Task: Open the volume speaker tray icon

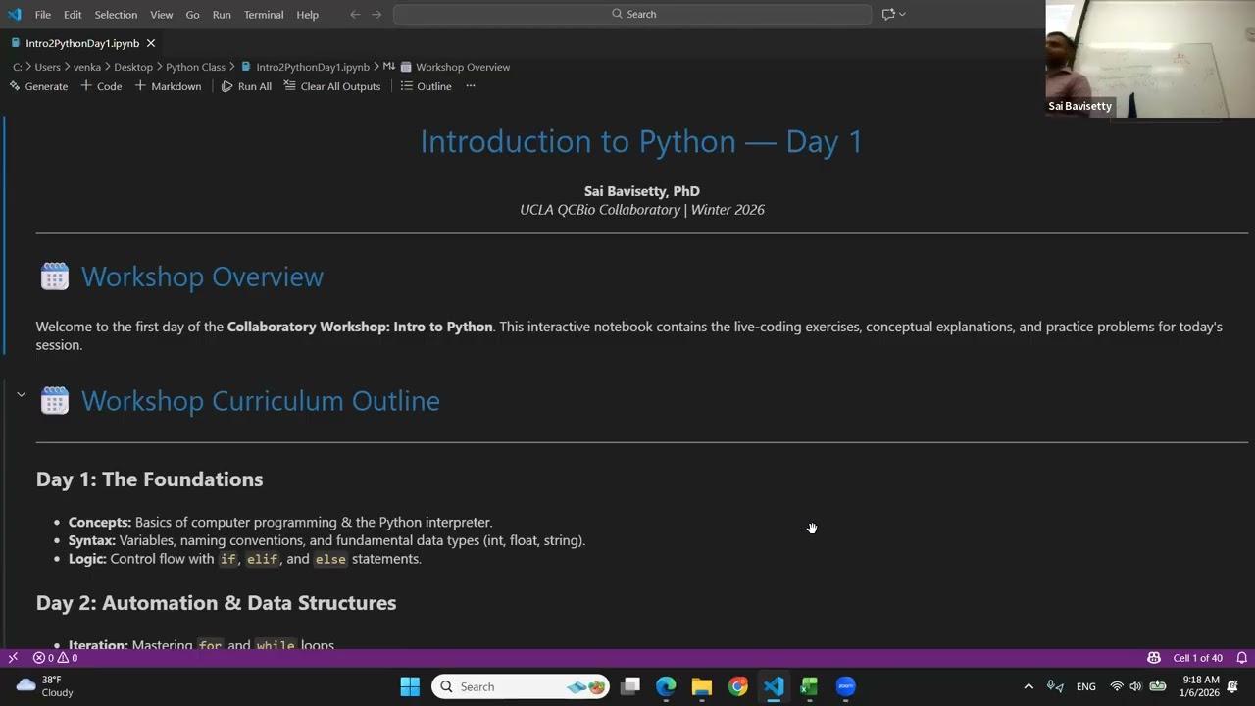Action: tap(1135, 686)
